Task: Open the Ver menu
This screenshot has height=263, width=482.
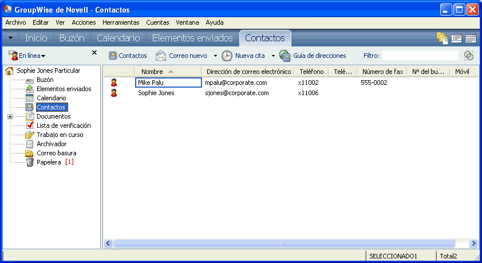Action: click(60, 22)
